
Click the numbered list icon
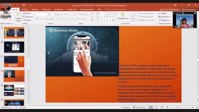pos(75,14)
